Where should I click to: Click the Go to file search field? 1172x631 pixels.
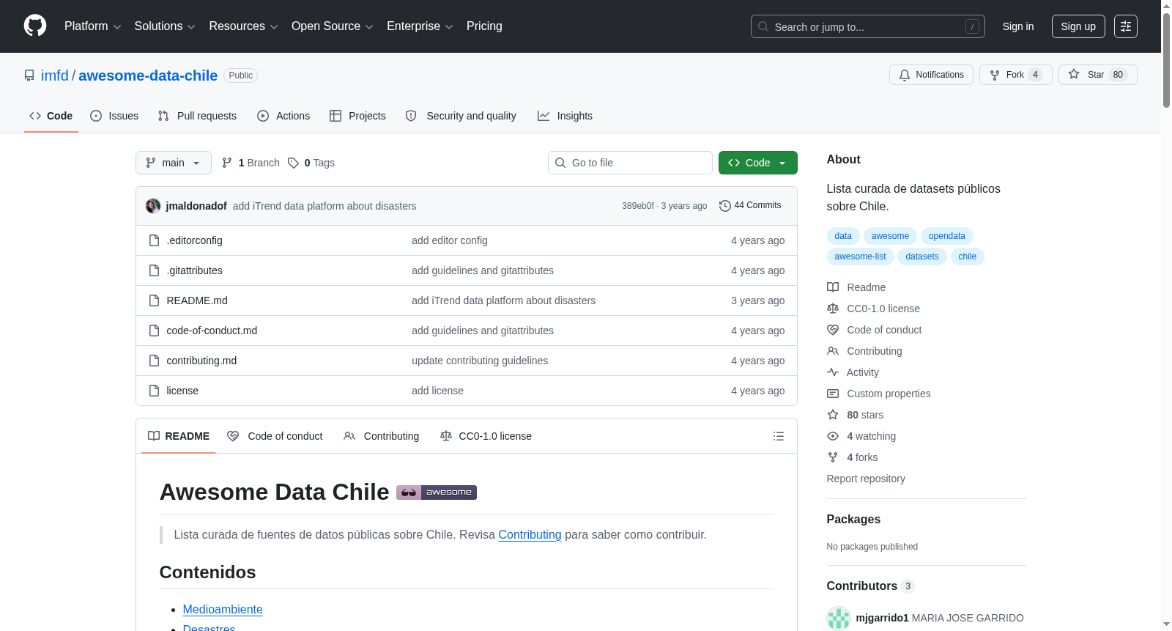630,163
